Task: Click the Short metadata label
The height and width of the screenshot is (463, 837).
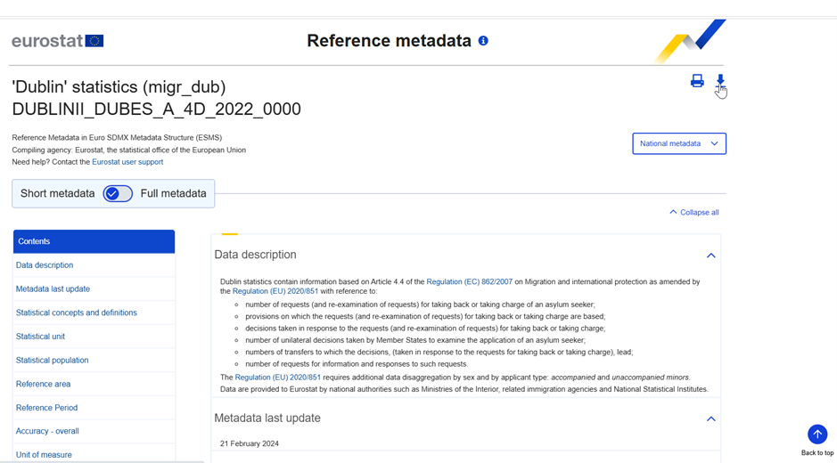Action: pyautogui.click(x=57, y=193)
